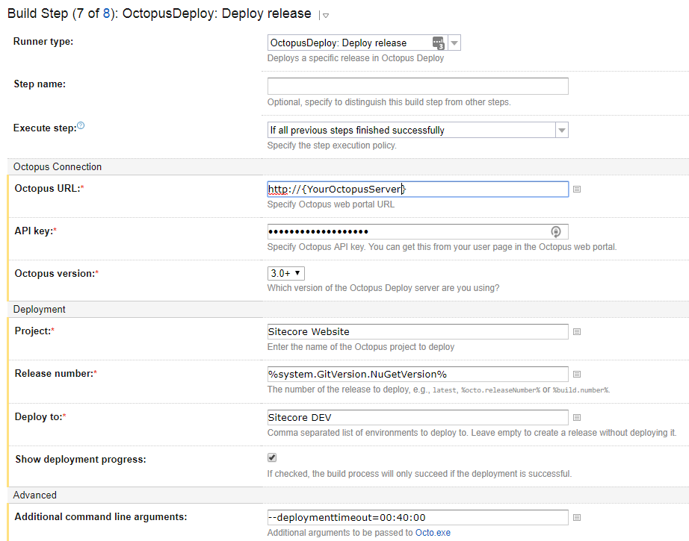Image resolution: width=689 pixels, height=541 pixels.
Task: Open the Octo.exe link
Action: 433,533
